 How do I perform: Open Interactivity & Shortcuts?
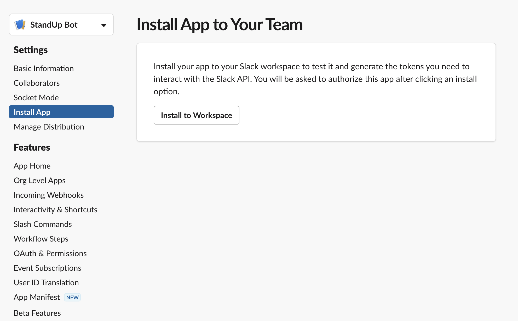(55, 209)
